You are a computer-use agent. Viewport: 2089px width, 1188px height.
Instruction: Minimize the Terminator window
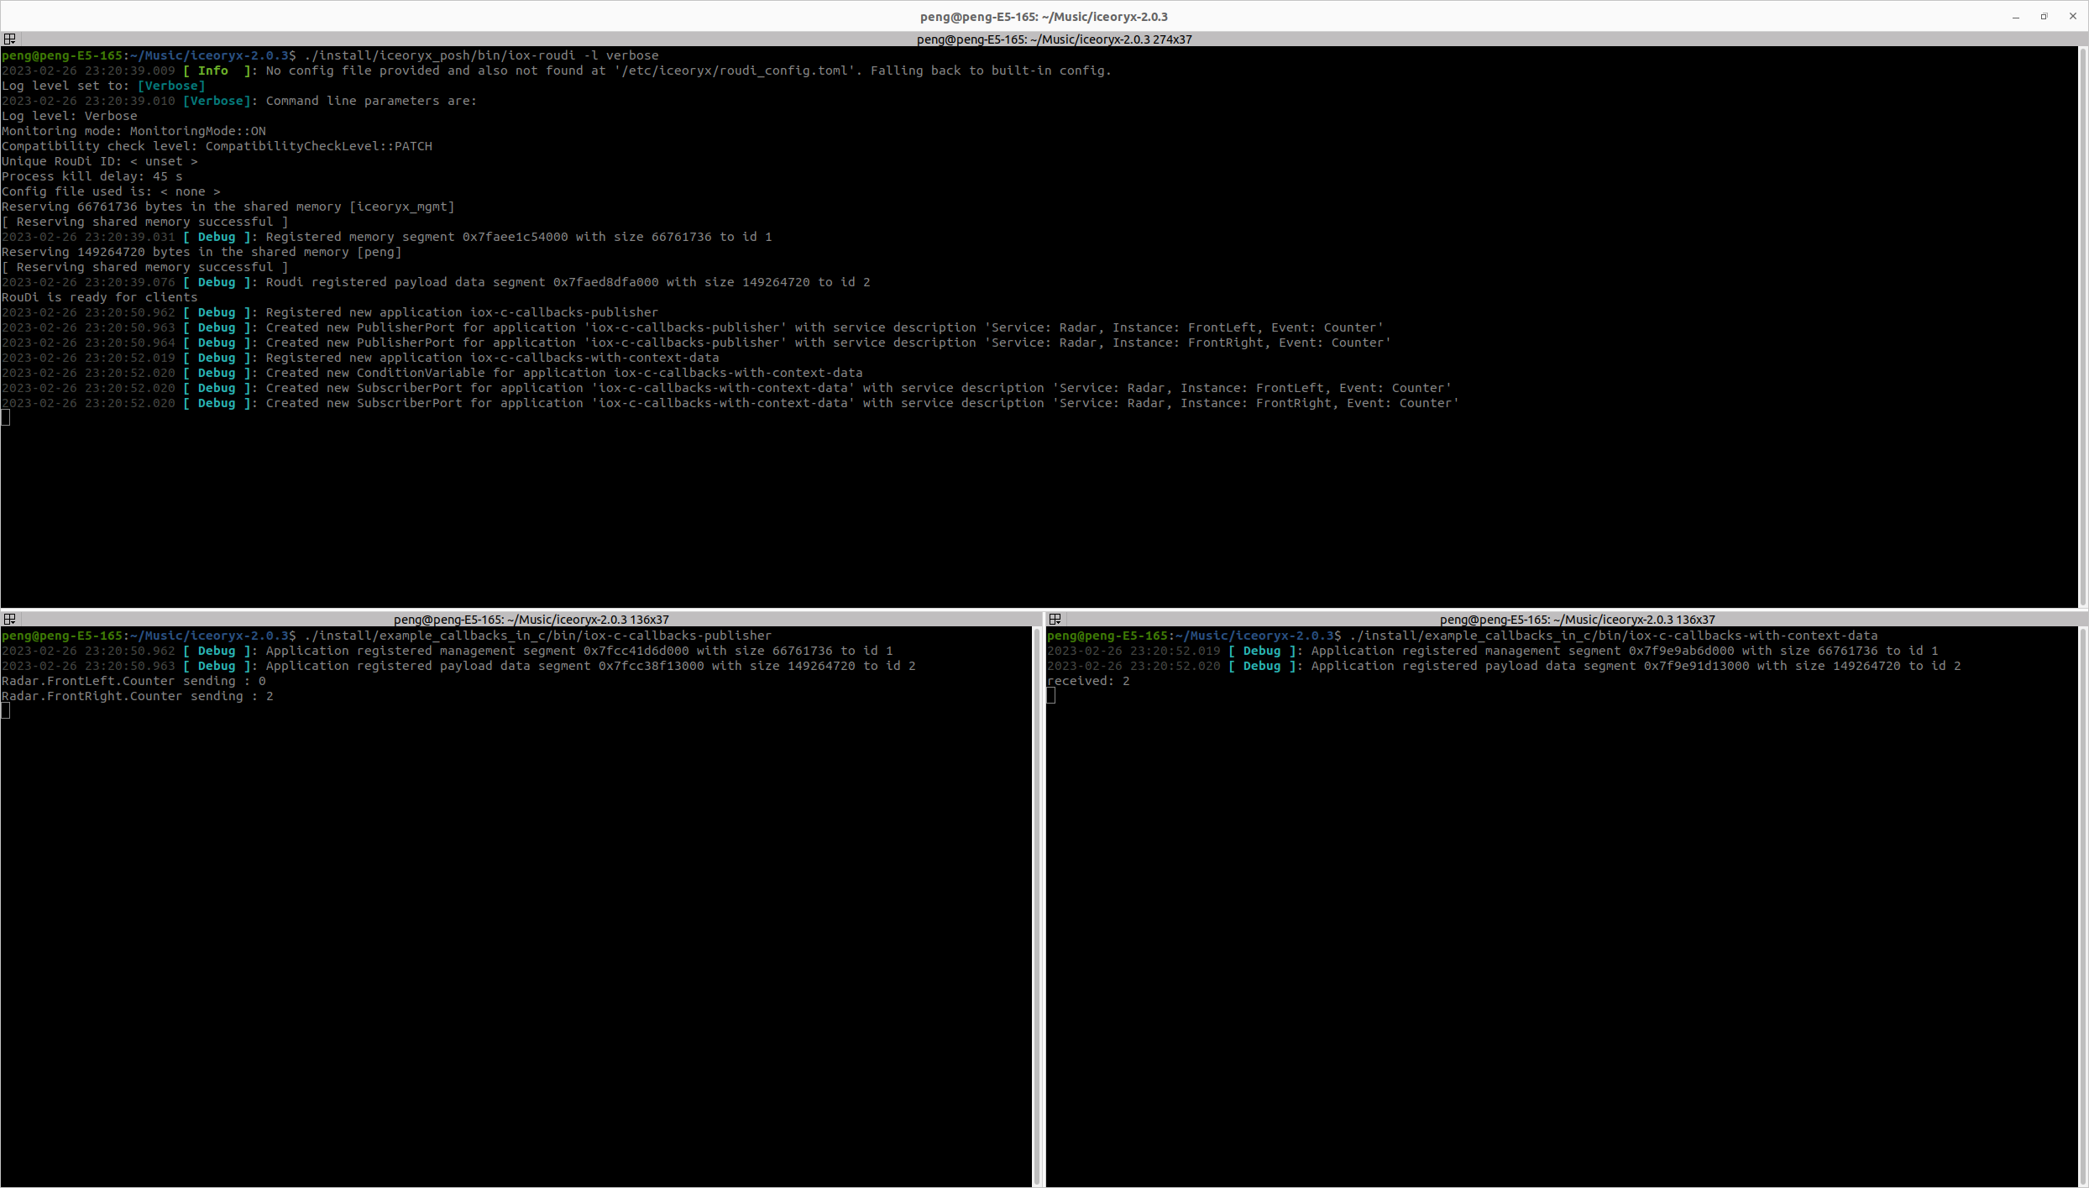(x=2017, y=16)
